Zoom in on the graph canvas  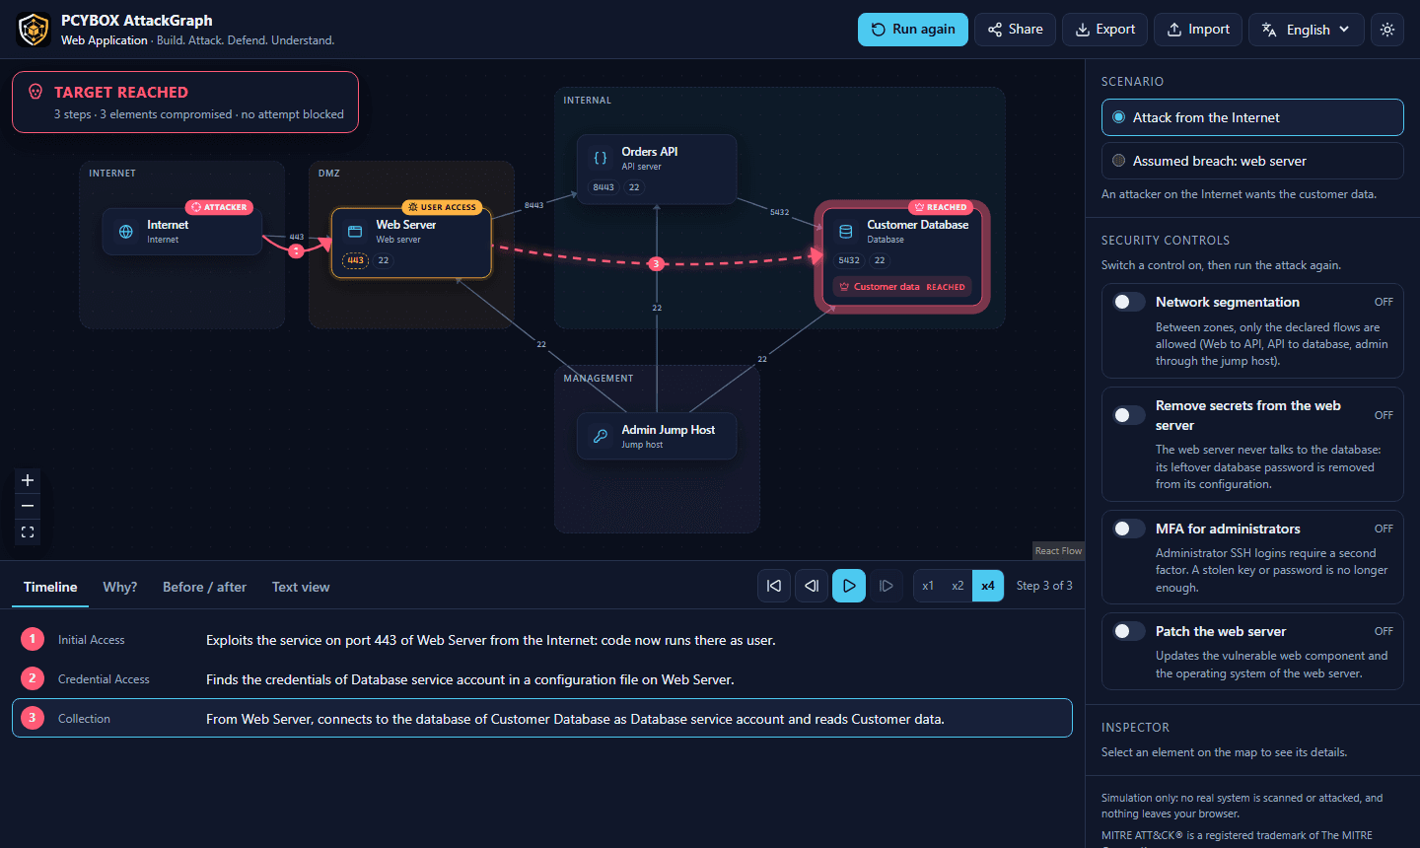[x=28, y=480]
